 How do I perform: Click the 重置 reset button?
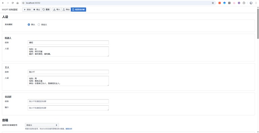[46, 9]
